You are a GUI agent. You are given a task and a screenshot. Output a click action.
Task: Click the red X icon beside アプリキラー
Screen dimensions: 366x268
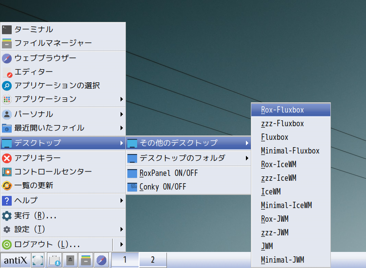click(x=7, y=158)
